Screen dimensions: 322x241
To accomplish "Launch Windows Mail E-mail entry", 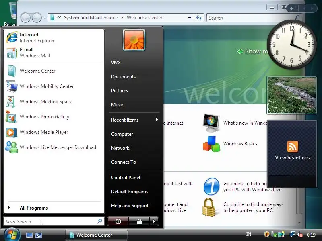I will coord(54,53).
